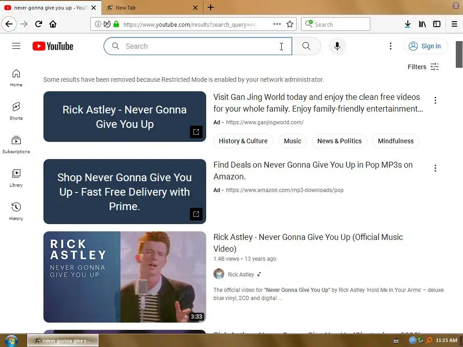Select the Music chip
463x347 pixels.
(x=293, y=141)
